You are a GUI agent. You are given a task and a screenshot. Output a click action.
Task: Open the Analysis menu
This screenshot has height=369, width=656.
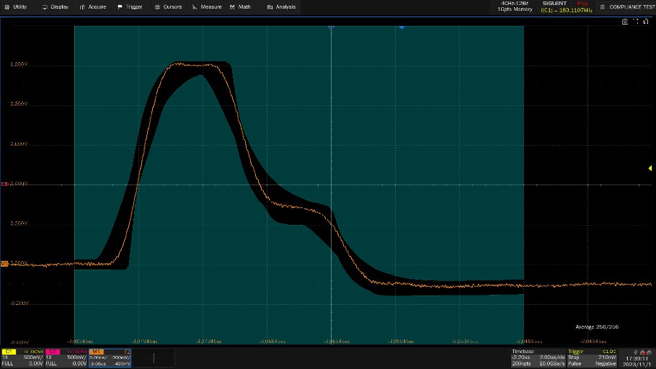(x=281, y=6)
